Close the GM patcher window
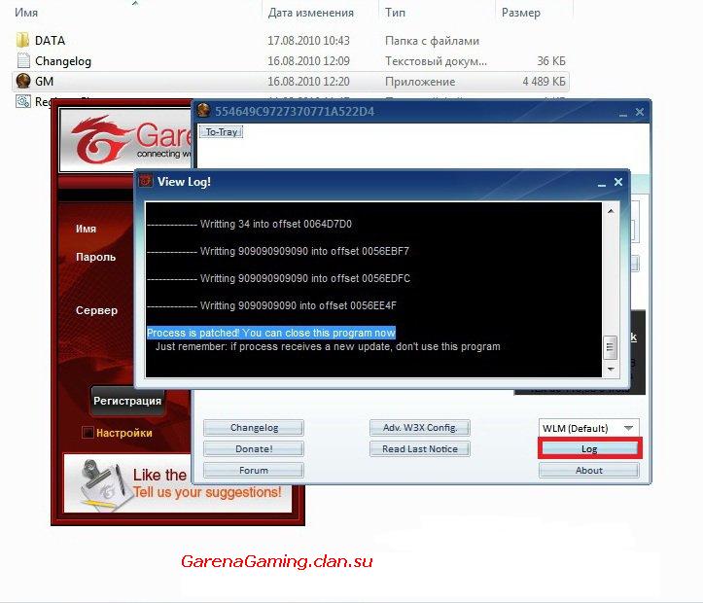 tap(640, 112)
